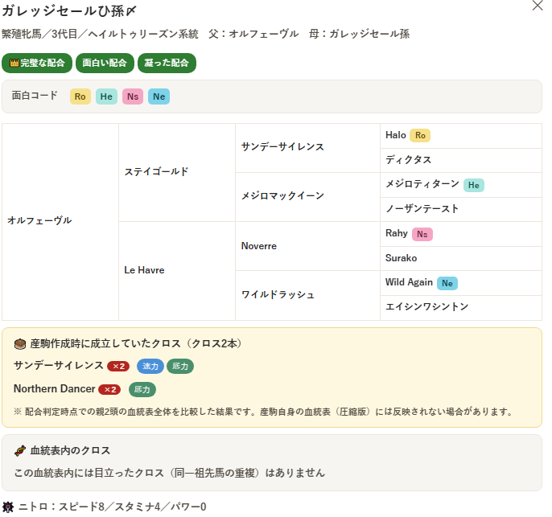
Task: Click the 底力 tag on サンデーサイレンス cross
Action: 180,366
